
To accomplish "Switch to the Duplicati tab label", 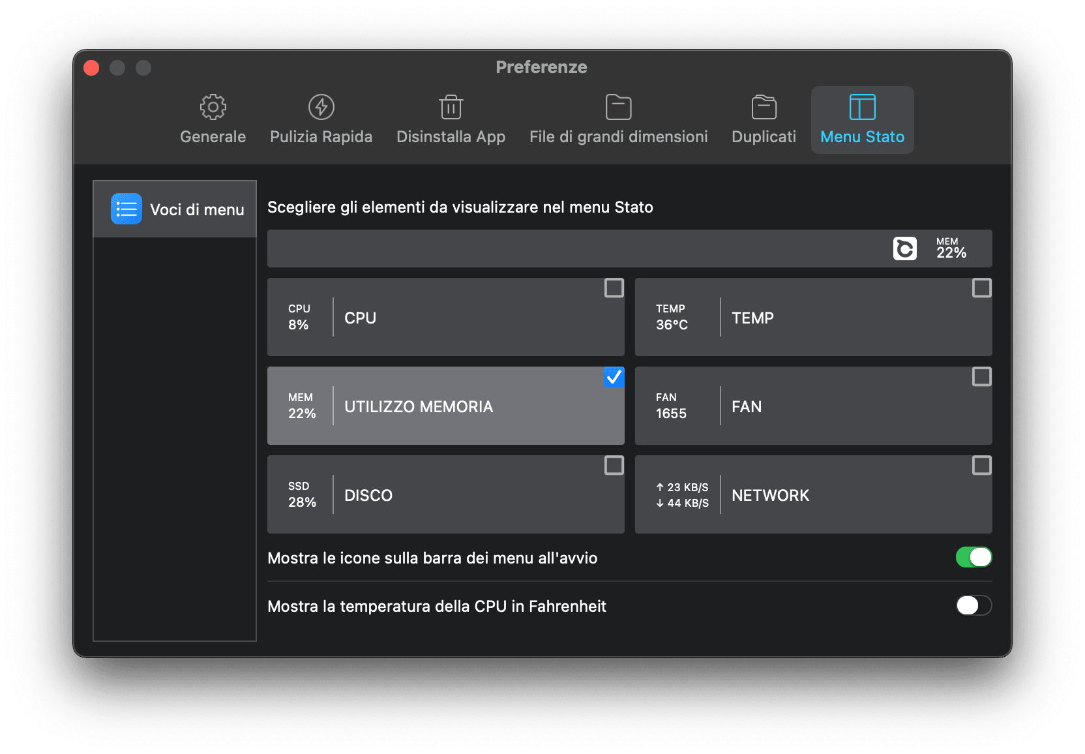I will pos(764,137).
